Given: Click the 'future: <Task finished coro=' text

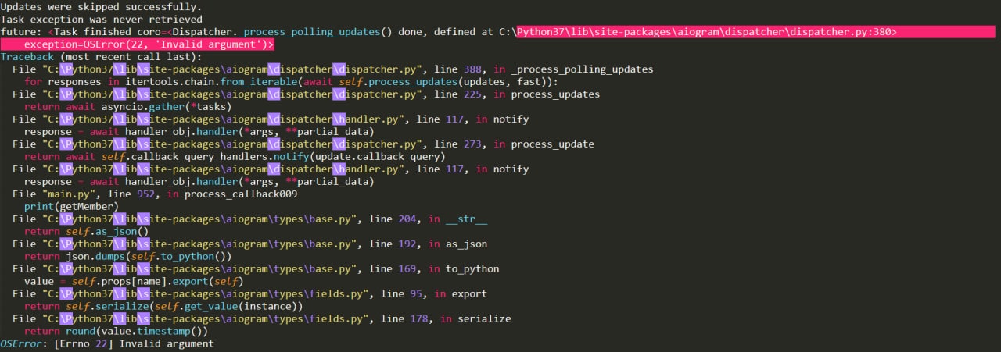Looking at the screenshot, I should click(84, 31).
